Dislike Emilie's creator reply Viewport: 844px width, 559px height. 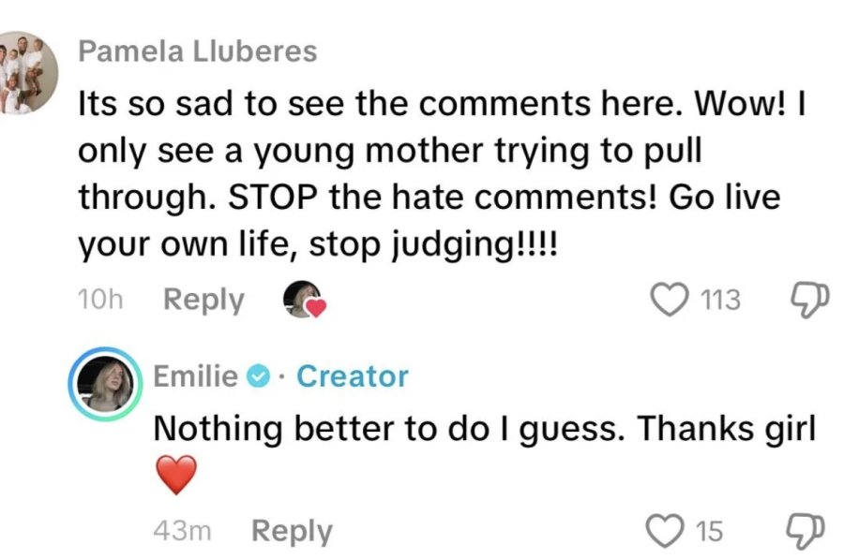pyautogui.click(x=806, y=531)
